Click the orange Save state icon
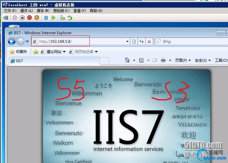 click(37, 18)
